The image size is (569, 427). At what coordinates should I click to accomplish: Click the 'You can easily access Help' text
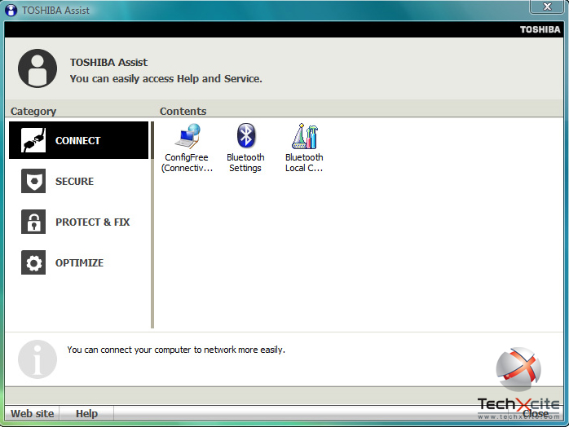coord(166,79)
